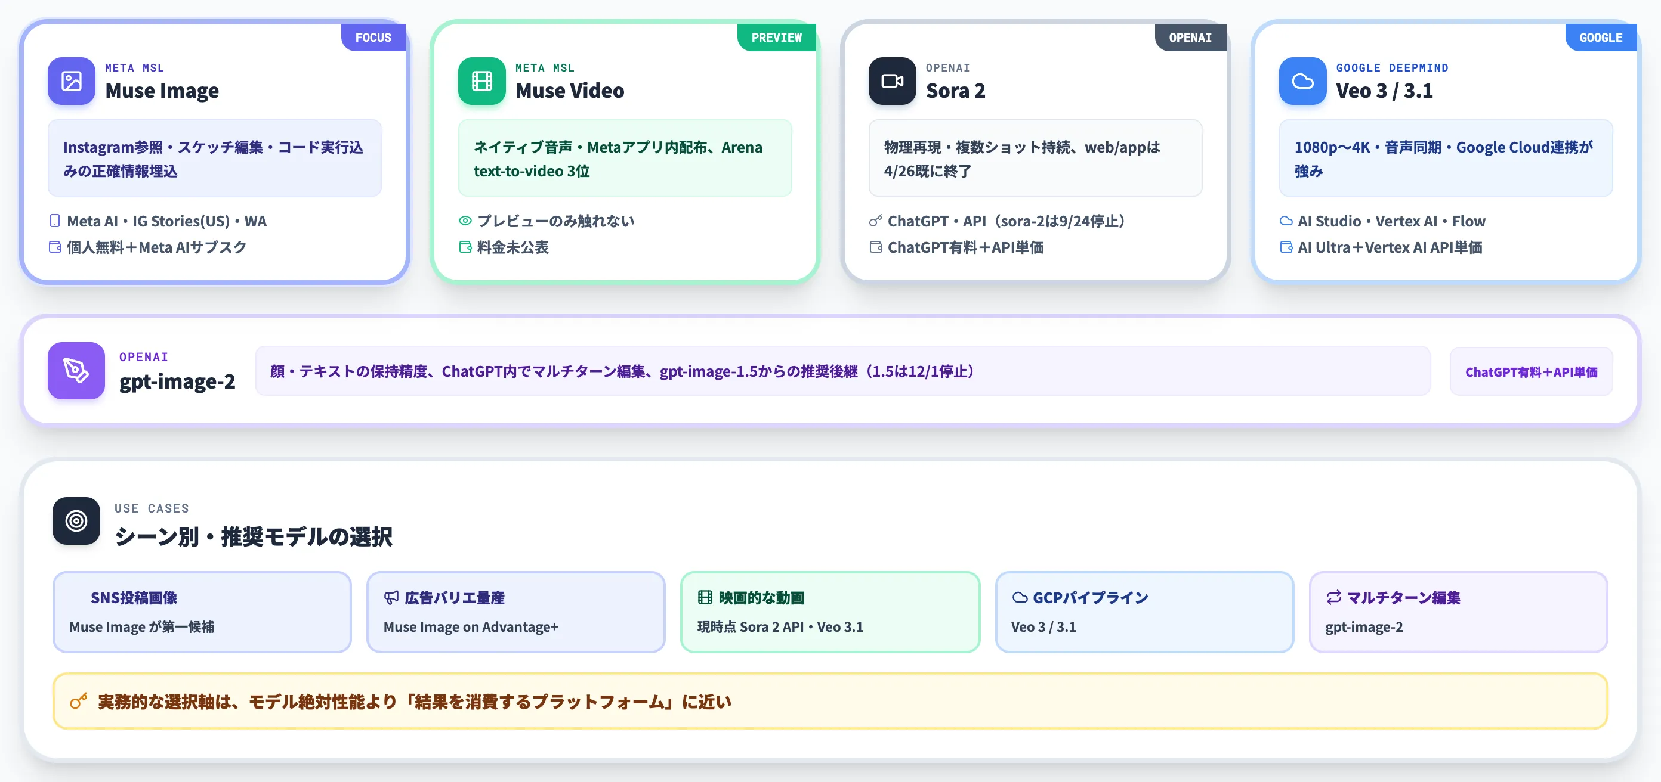Click the gpt-image-2 title
Screen dimensions: 1661x782
click(x=177, y=381)
